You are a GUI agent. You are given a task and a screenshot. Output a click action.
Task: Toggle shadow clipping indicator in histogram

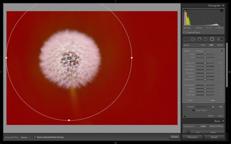185,11
